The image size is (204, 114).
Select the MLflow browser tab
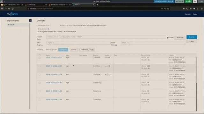(83, 5)
